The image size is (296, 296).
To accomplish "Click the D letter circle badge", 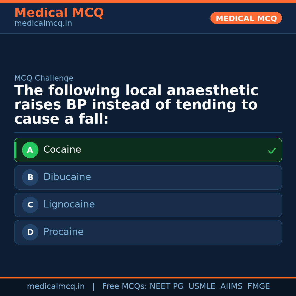I will 30,232.
